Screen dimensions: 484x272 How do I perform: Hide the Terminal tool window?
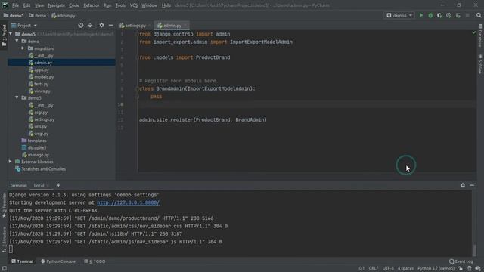(472, 185)
